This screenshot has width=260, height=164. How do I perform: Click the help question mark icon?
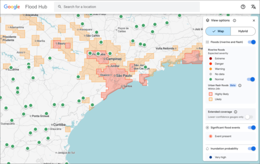point(243,7)
